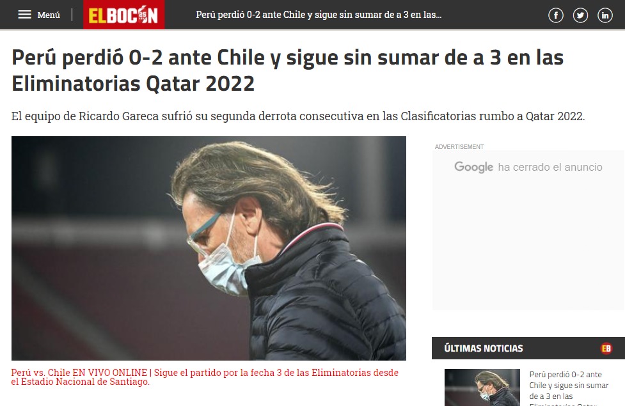Click the Ricardo Gareca subheadline paragraph

pyautogui.click(x=297, y=116)
